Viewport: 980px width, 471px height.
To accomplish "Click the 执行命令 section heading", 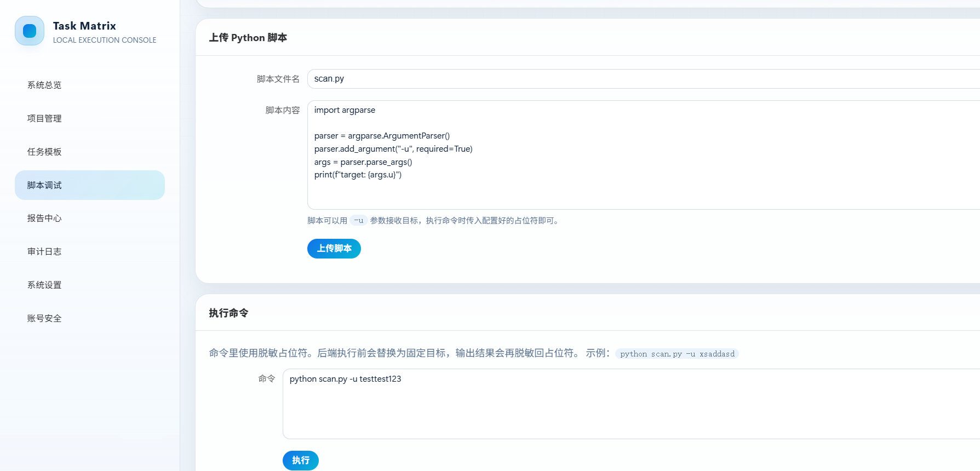I will point(228,313).
